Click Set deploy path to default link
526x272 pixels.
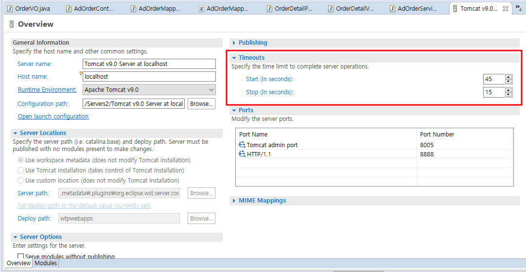pos(84,205)
